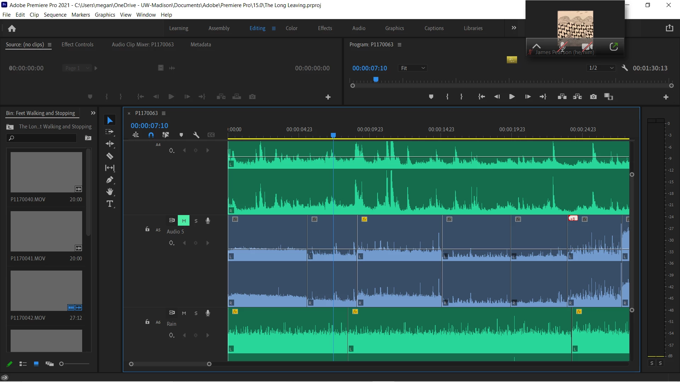Select P1170041.MOV thumbnail in bin

click(46, 231)
